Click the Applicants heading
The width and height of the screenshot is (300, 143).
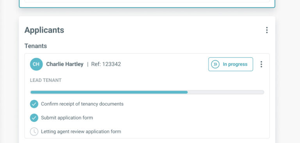coord(44,30)
